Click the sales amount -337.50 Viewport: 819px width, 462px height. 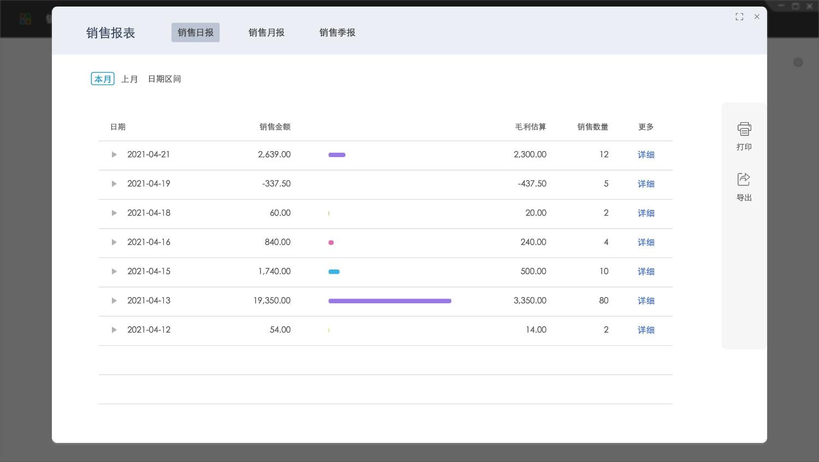[276, 184]
